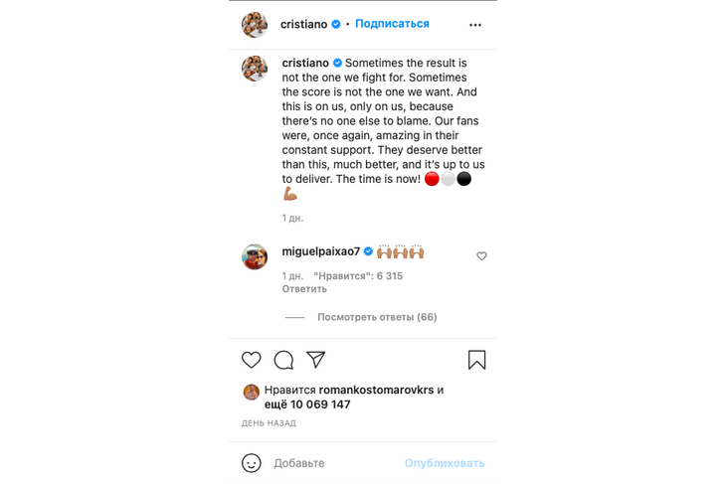Click the Опубликовать button
Image resolution: width=726 pixels, height=484 pixels.
click(445, 463)
